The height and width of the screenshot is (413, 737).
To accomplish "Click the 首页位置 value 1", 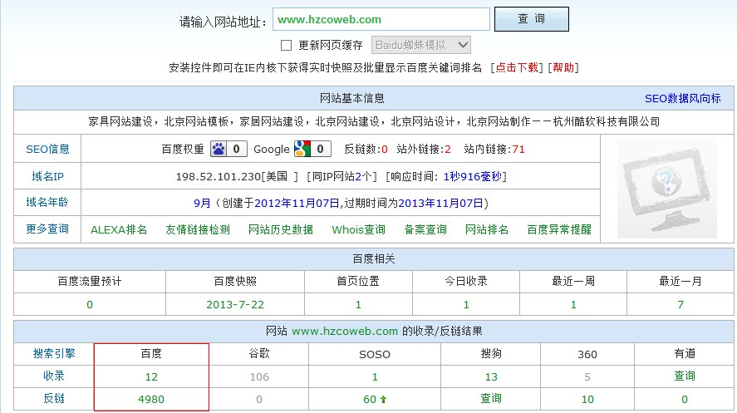I will [358, 304].
